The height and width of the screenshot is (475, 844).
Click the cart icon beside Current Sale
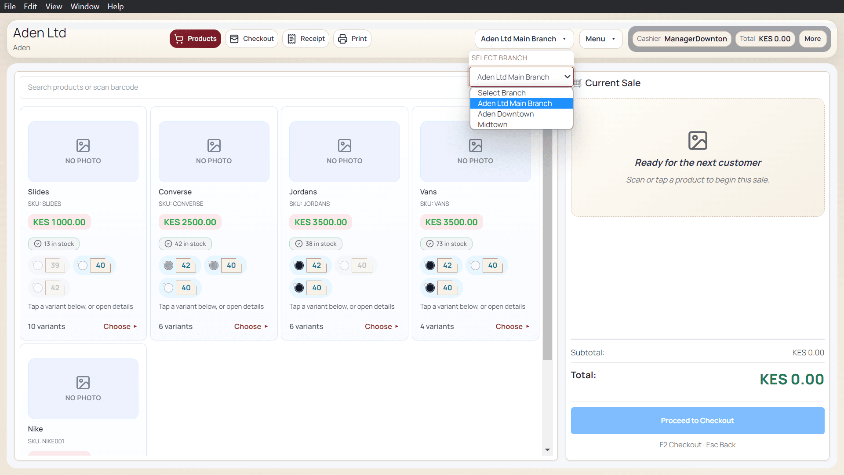[x=578, y=83]
